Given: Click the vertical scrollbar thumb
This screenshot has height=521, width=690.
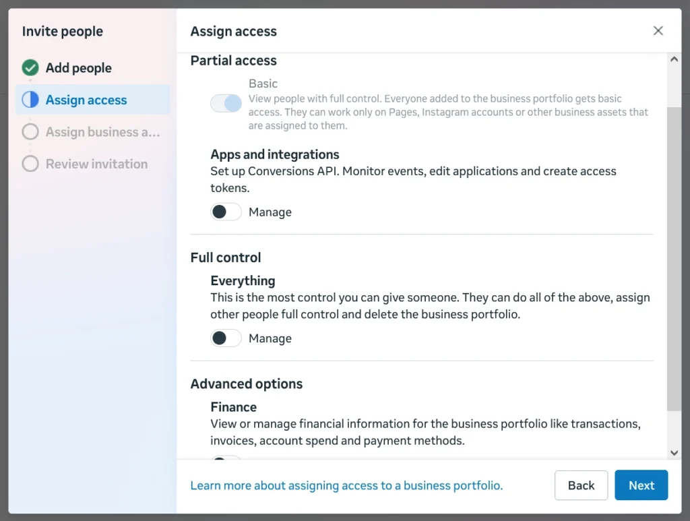Looking at the screenshot, I should [674, 256].
